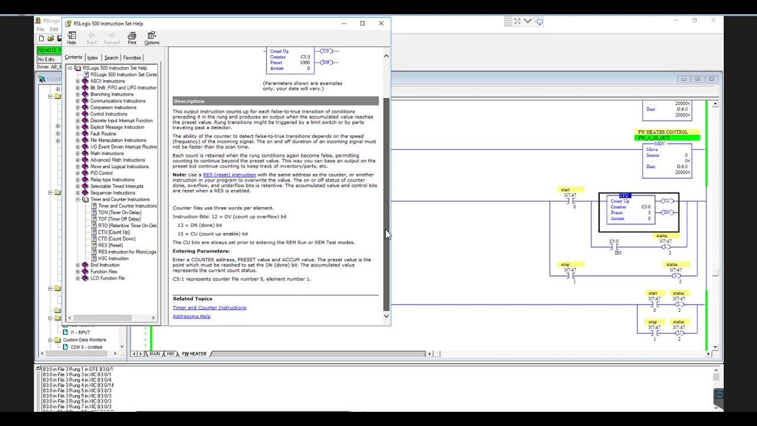Image resolution: width=757 pixels, height=426 pixels.
Task: Click the Function Files book icon
Action: [x=85, y=272]
